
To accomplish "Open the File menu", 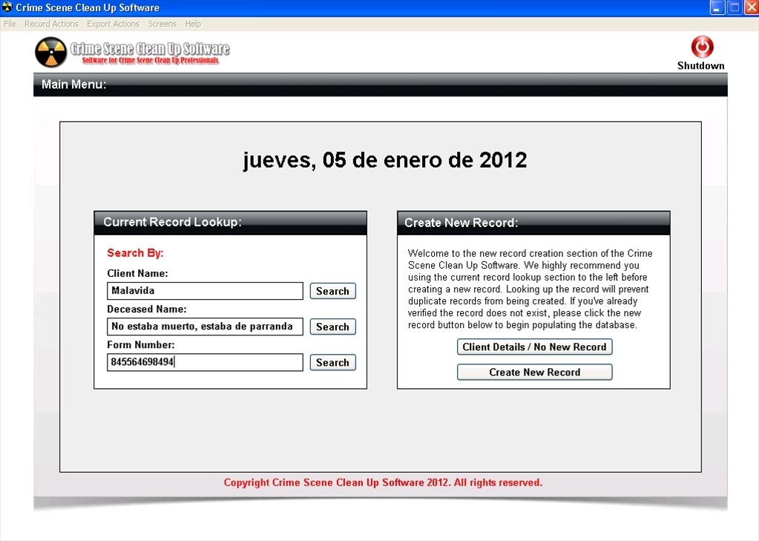I will 10,24.
